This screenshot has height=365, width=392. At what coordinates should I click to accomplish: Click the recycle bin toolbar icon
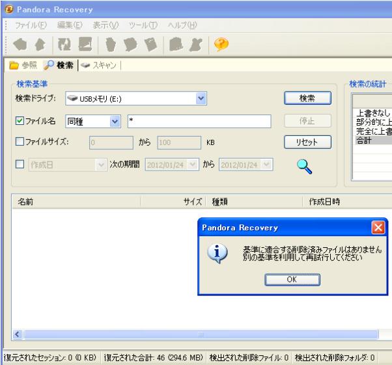(111, 45)
